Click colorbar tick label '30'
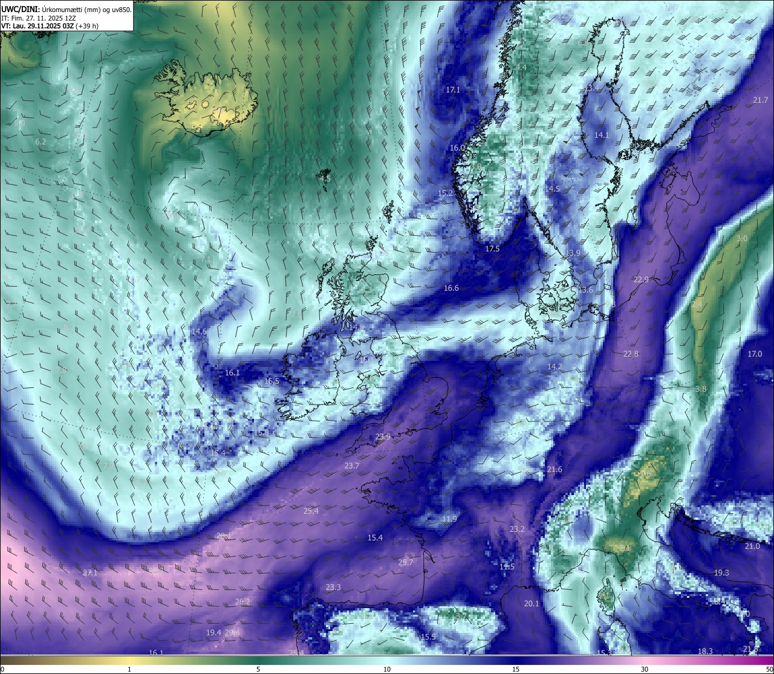Viewport: 774px width, 674px height. pyautogui.click(x=645, y=669)
